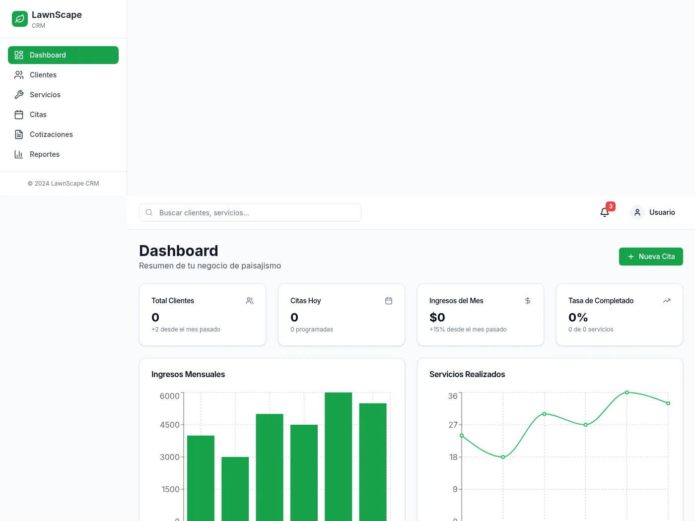Open the Reportes page
The width and height of the screenshot is (695, 521).
pos(63,154)
